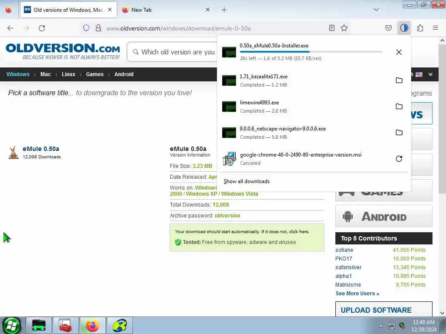Close the New Tab tab

208,10
